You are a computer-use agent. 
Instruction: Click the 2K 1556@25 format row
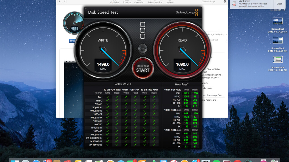[122, 144]
